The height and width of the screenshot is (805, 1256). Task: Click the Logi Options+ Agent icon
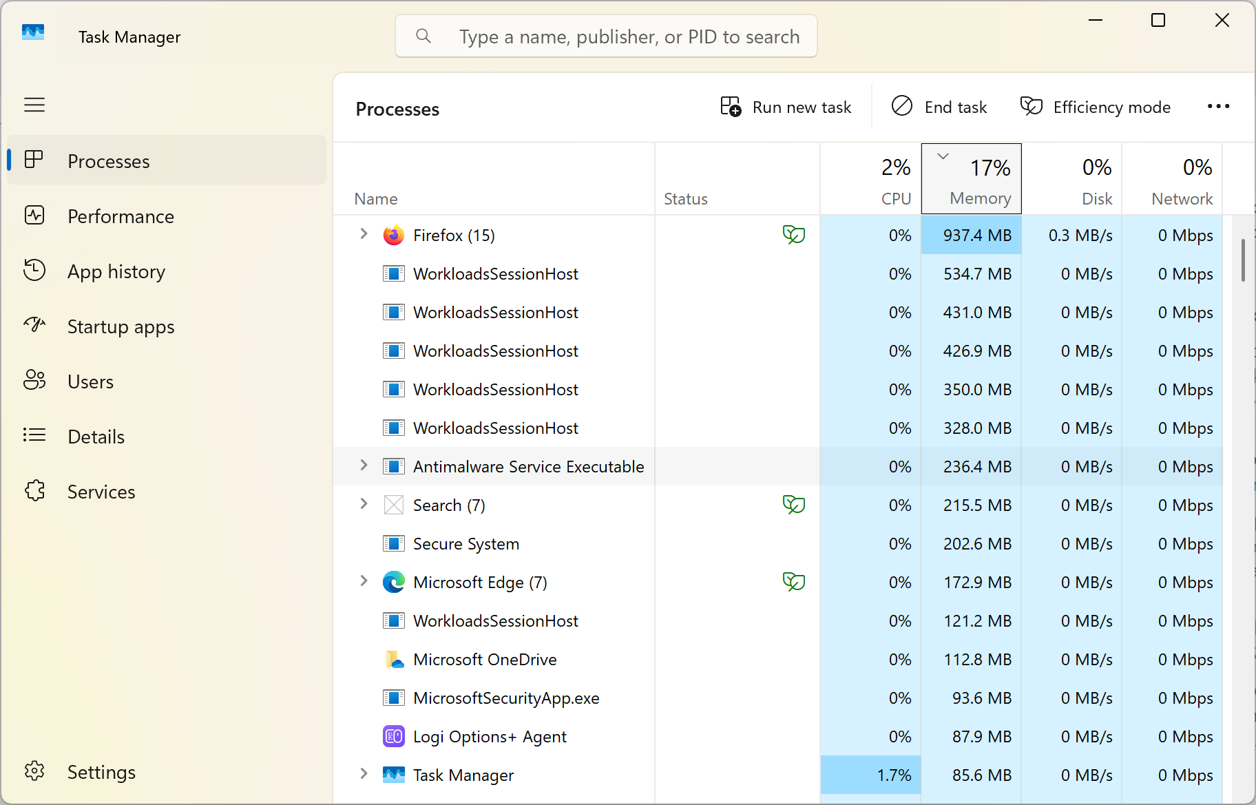(394, 737)
